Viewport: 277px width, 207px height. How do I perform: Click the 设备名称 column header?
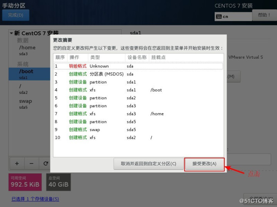click(x=137, y=58)
